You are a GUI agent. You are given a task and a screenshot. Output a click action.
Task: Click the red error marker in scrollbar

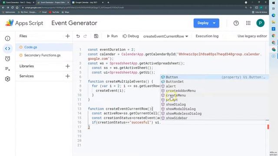(x=268, y=127)
